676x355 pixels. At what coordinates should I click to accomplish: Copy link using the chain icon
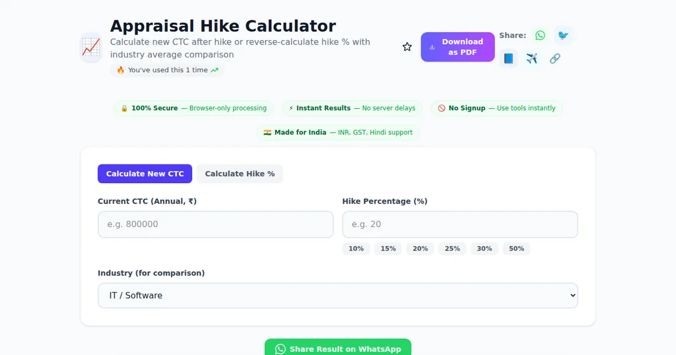555,59
